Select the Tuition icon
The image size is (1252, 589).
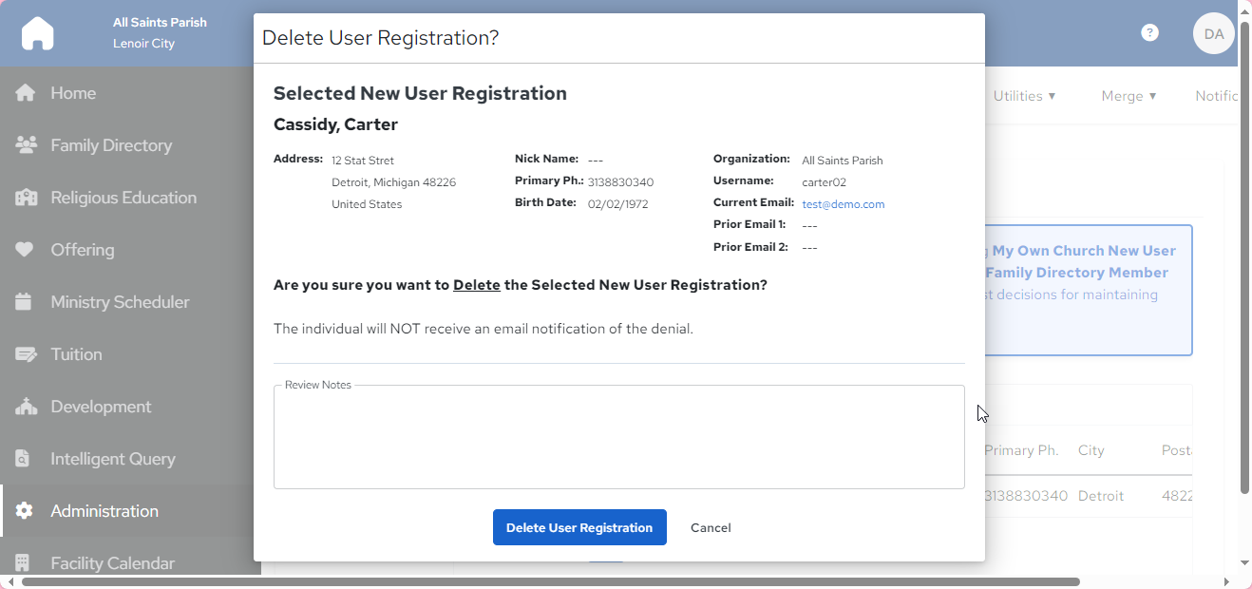point(25,354)
